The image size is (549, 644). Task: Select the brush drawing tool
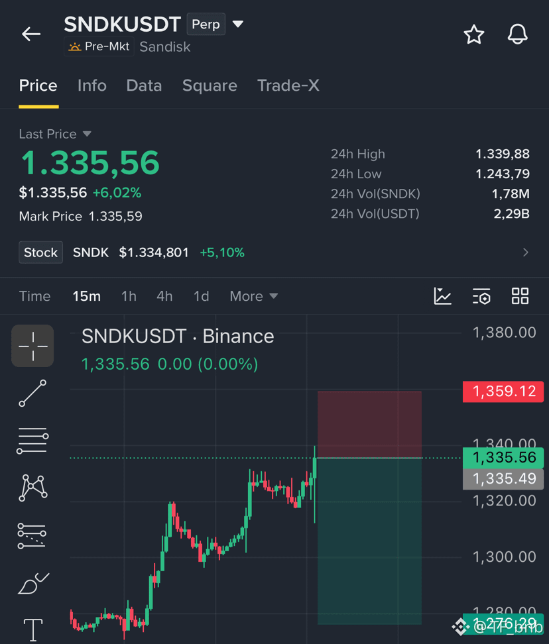point(33,583)
